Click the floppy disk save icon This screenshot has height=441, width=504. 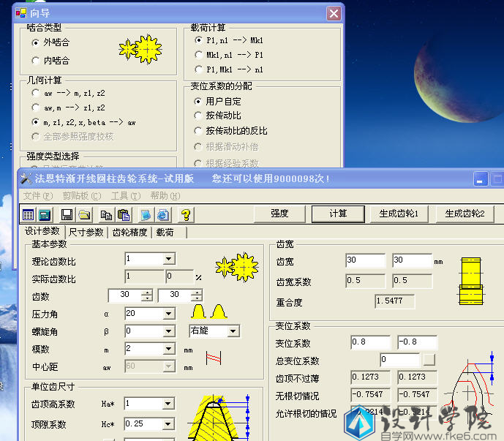click(67, 214)
